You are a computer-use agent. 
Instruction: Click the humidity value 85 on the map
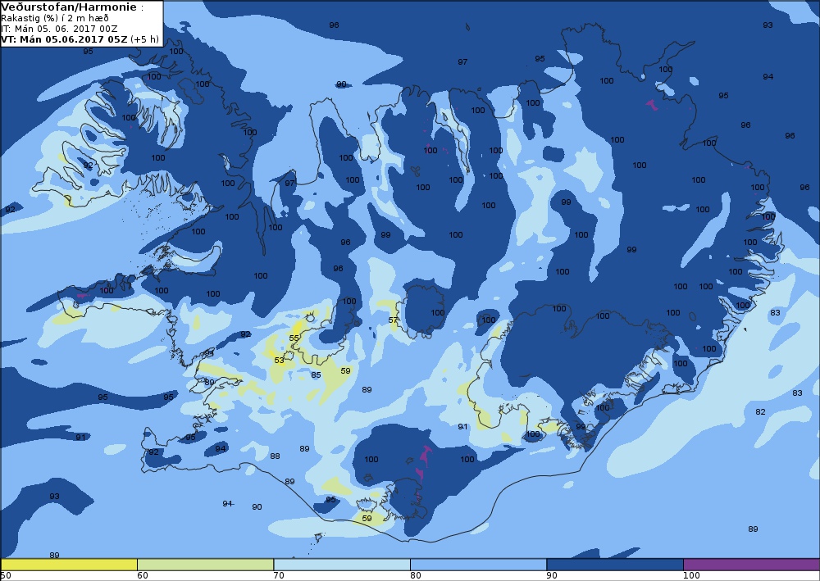(x=316, y=374)
